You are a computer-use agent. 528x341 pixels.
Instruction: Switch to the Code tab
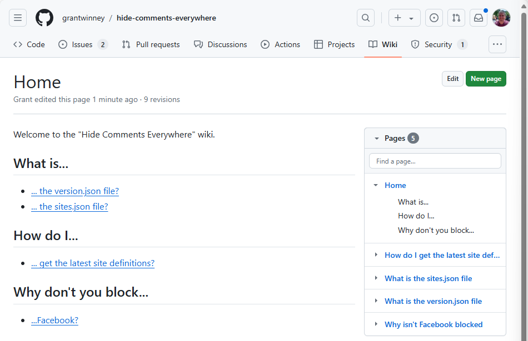[x=29, y=44]
